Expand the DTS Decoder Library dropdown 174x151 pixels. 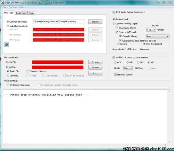coord(158,37)
